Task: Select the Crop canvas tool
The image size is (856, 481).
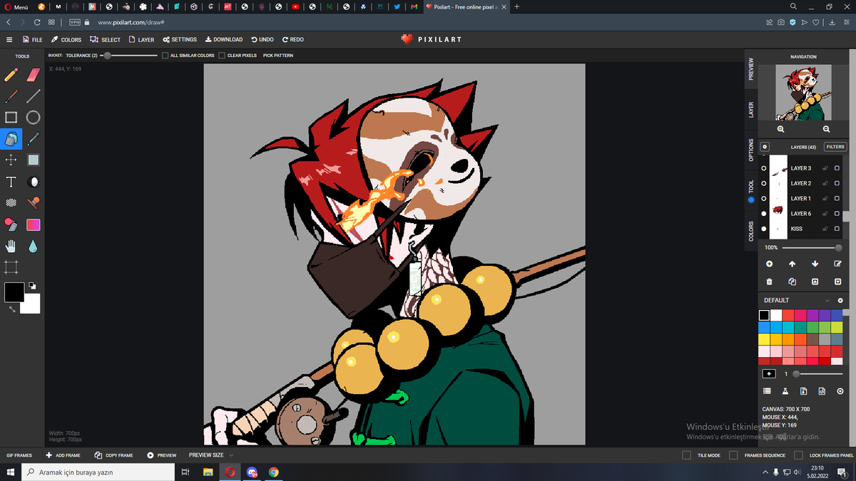Action: (11, 267)
